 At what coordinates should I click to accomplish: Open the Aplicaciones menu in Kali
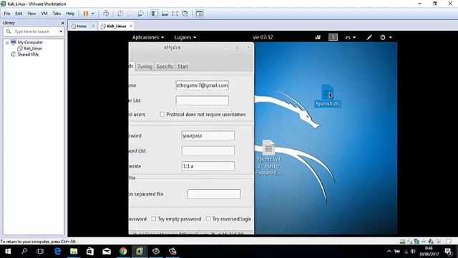click(148, 37)
